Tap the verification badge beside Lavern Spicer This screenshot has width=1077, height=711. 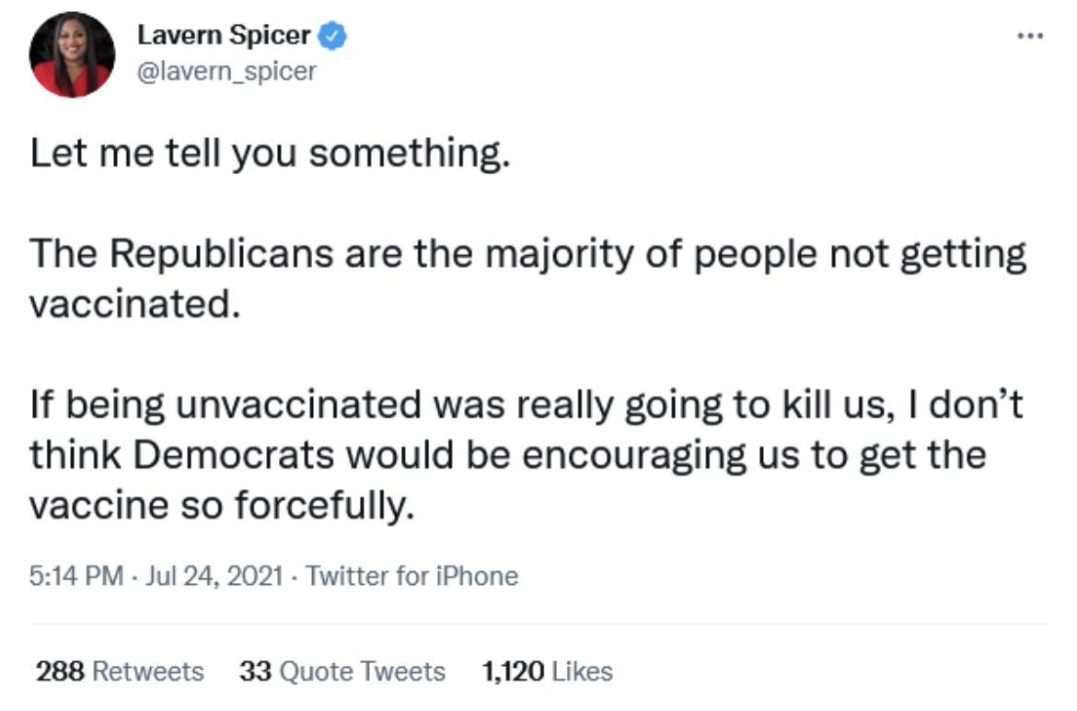click(x=331, y=33)
